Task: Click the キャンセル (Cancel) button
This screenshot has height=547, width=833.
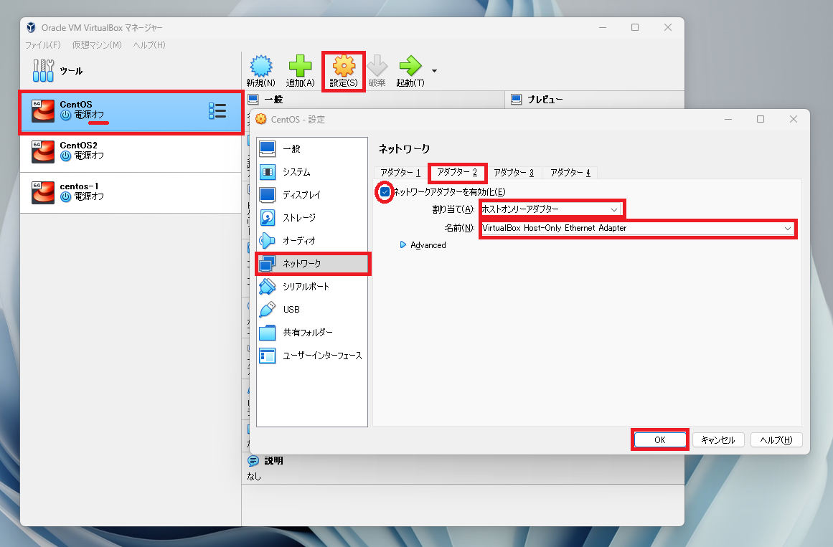Action: coord(717,439)
